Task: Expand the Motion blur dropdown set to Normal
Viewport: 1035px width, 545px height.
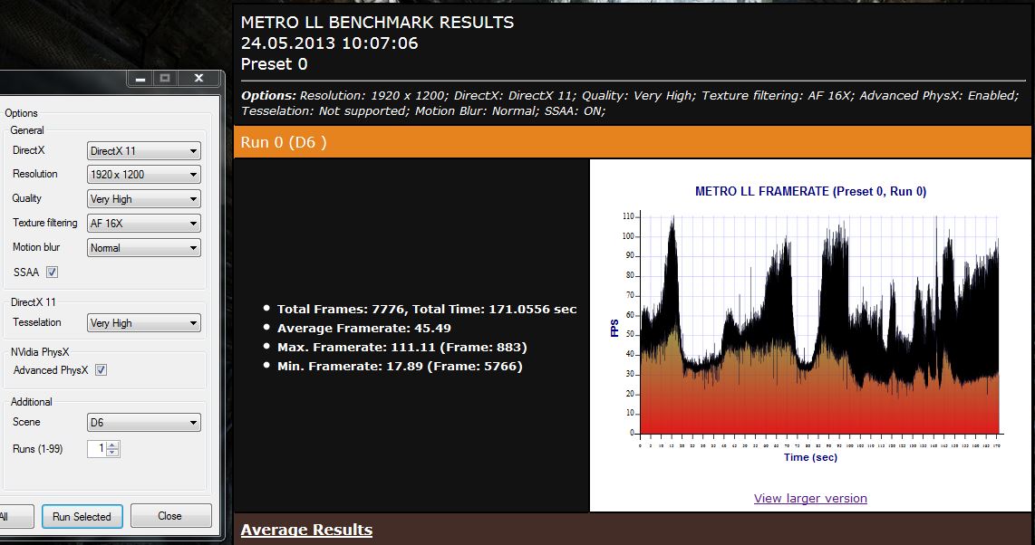Action: coord(144,248)
